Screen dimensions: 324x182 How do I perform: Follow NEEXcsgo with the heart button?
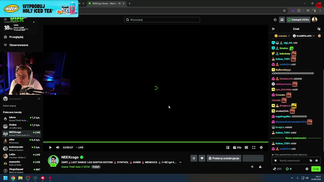point(202,158)
